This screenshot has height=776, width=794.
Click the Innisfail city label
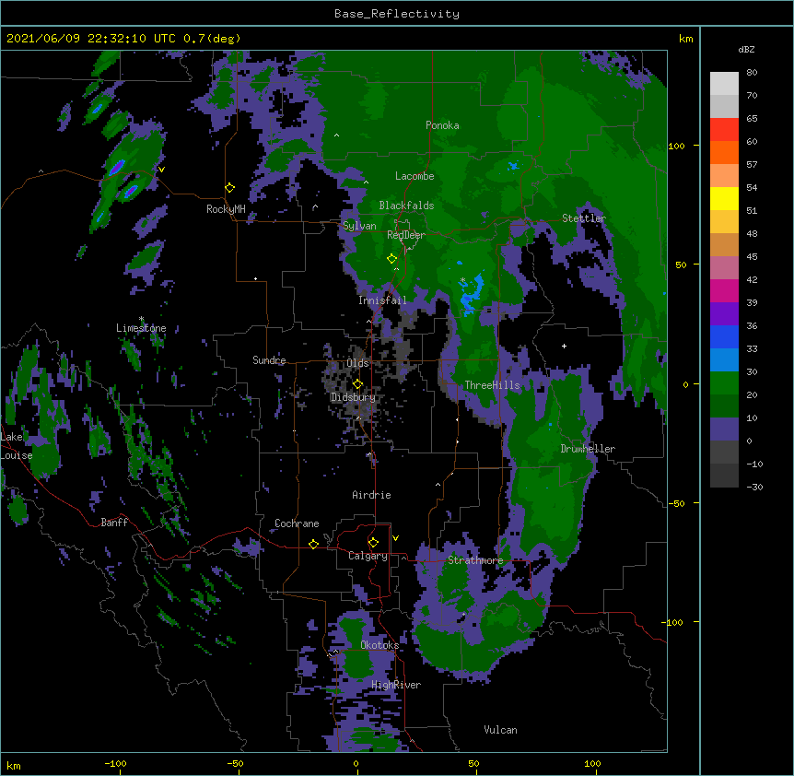click(382, 300)
